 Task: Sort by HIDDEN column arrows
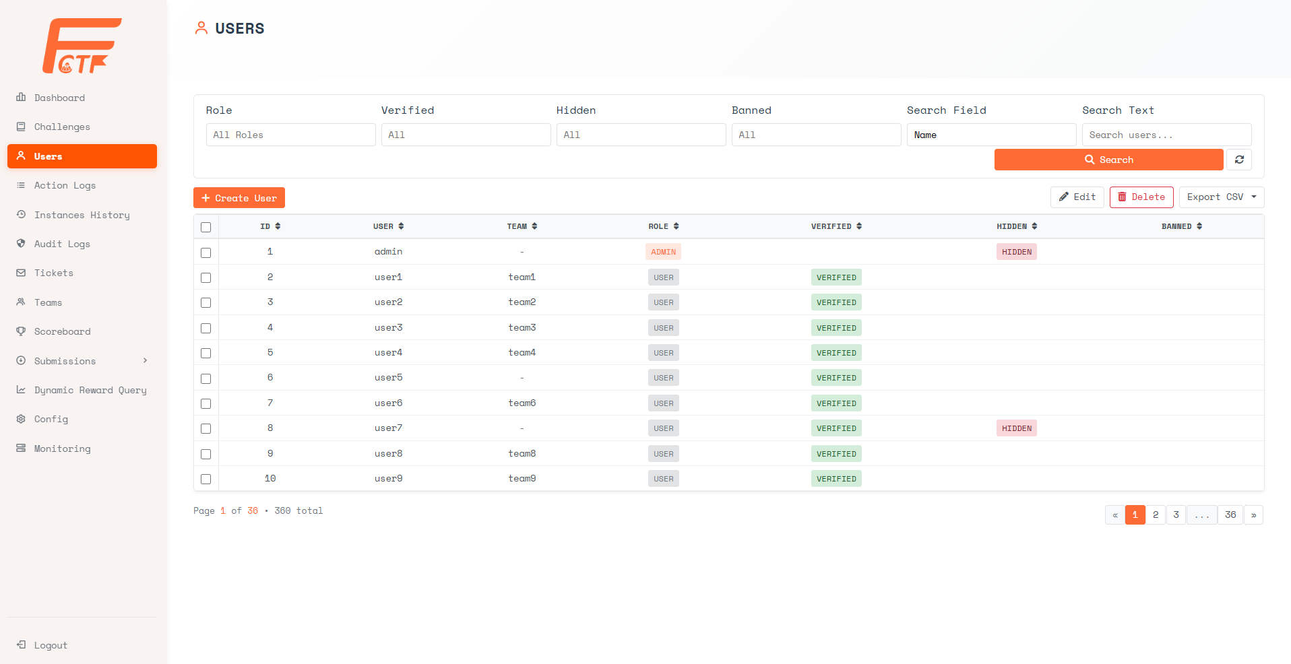(x=1034, y=226)
